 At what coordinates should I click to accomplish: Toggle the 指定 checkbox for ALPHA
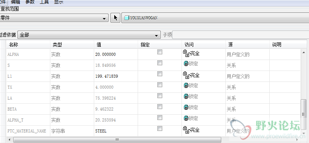coord(160,52)
